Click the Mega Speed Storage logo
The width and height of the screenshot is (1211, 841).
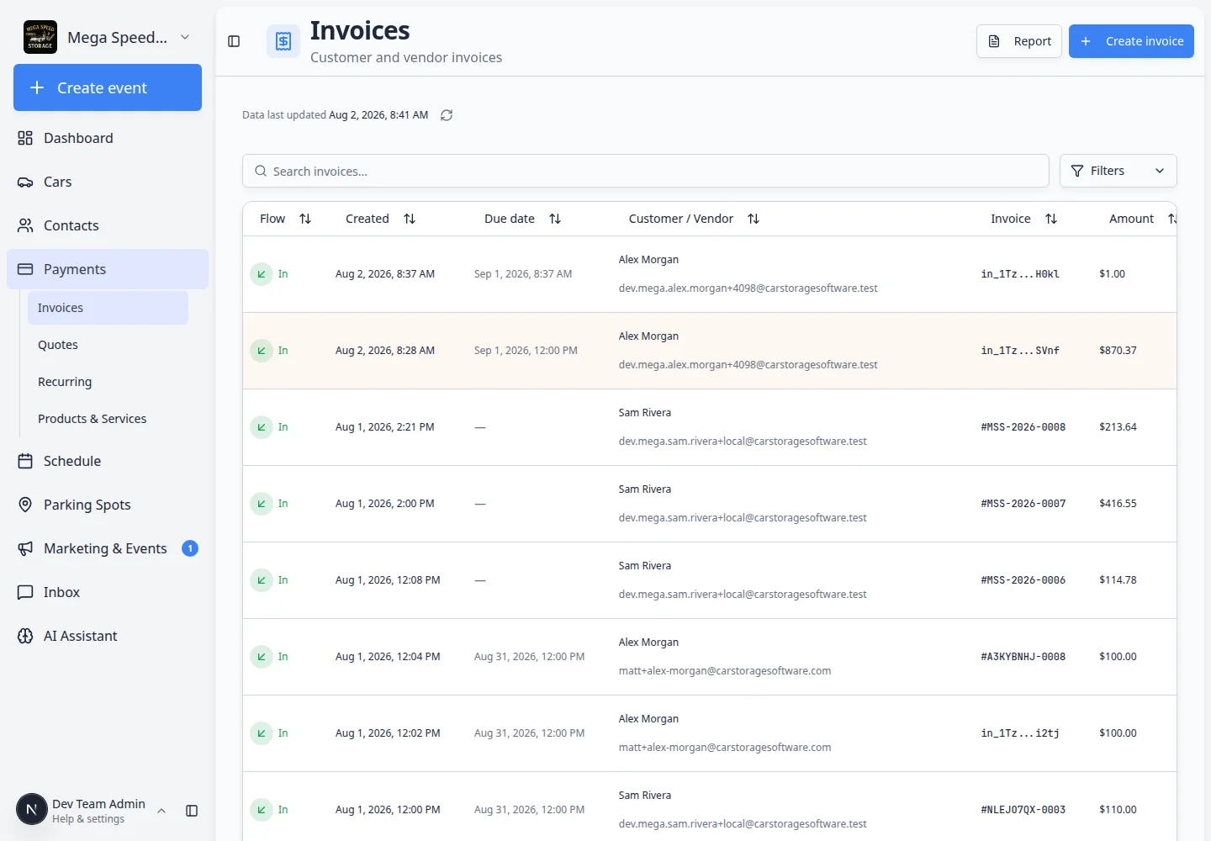tap(40, 37)
